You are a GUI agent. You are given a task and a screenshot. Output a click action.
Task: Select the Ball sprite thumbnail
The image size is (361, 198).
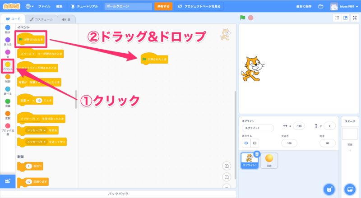269,159
